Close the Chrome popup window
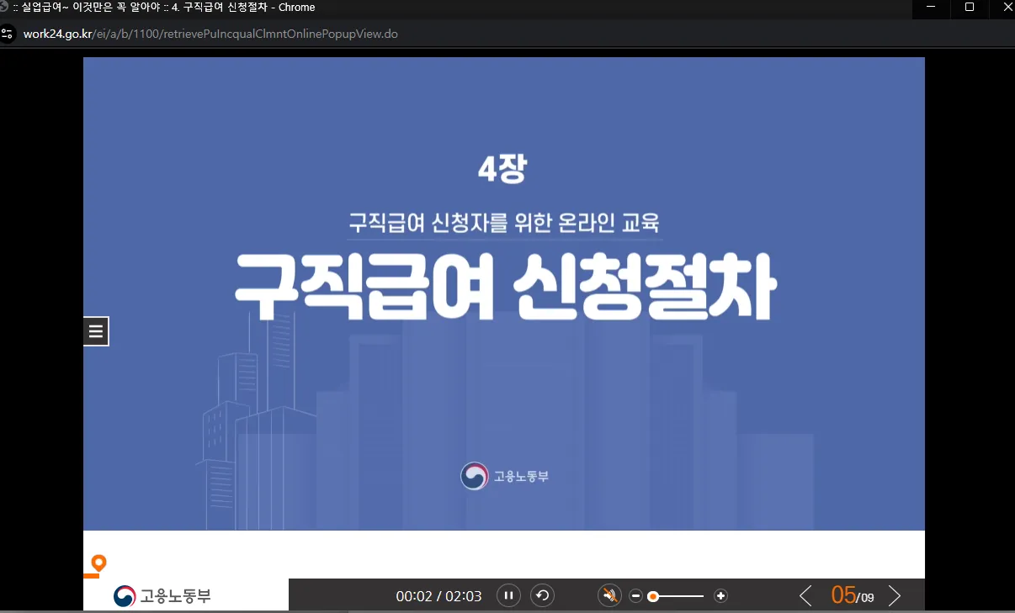The image size is (1015, 613). [x=1007, y=7]
